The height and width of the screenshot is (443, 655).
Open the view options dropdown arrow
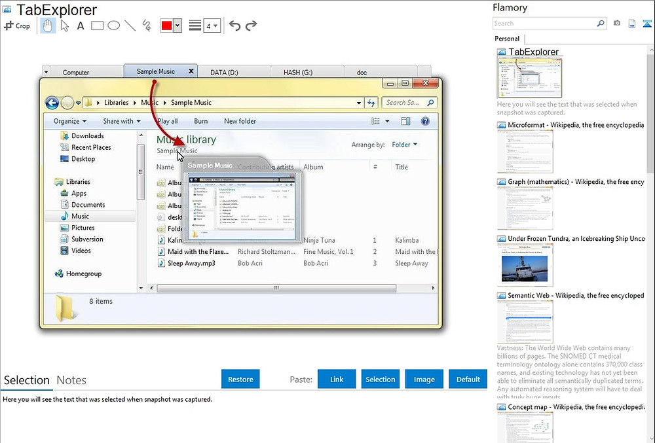click(387, 122)
